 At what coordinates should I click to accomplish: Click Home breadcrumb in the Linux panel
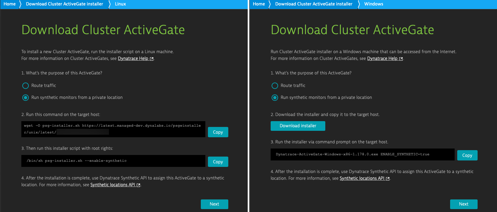9,4
